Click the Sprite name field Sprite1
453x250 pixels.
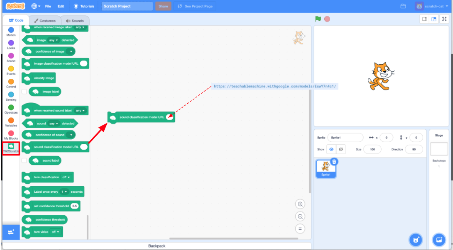click(345, 138)
